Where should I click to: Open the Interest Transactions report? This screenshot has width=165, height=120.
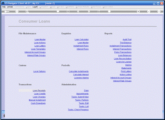click(122, 49)
